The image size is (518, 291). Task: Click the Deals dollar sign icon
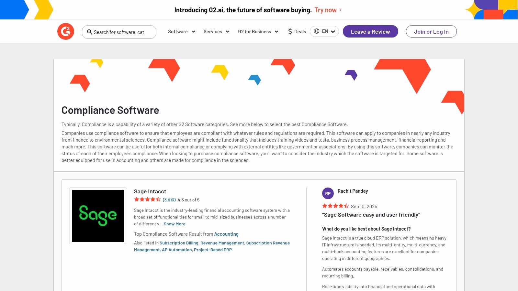coord(290,31)
